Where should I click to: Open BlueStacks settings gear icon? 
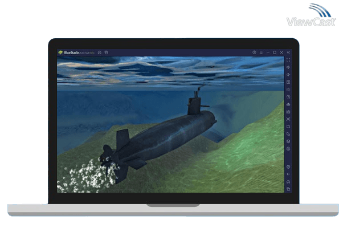tap(288, 167)
